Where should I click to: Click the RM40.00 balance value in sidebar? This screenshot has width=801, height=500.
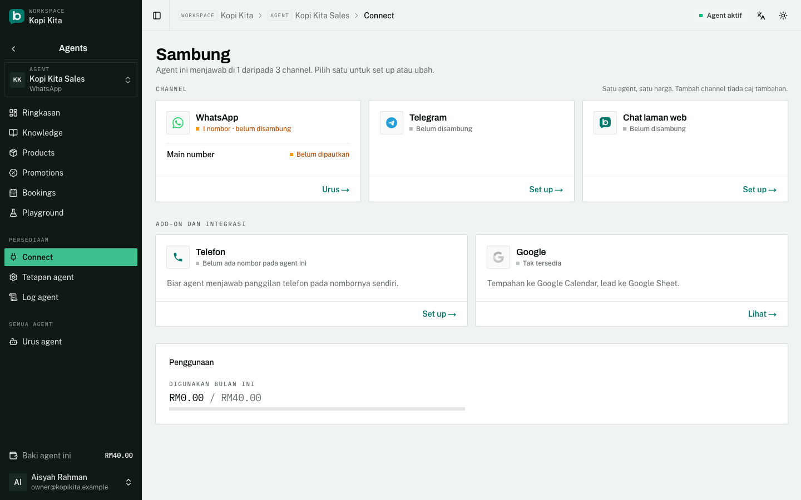click(119, 456)
